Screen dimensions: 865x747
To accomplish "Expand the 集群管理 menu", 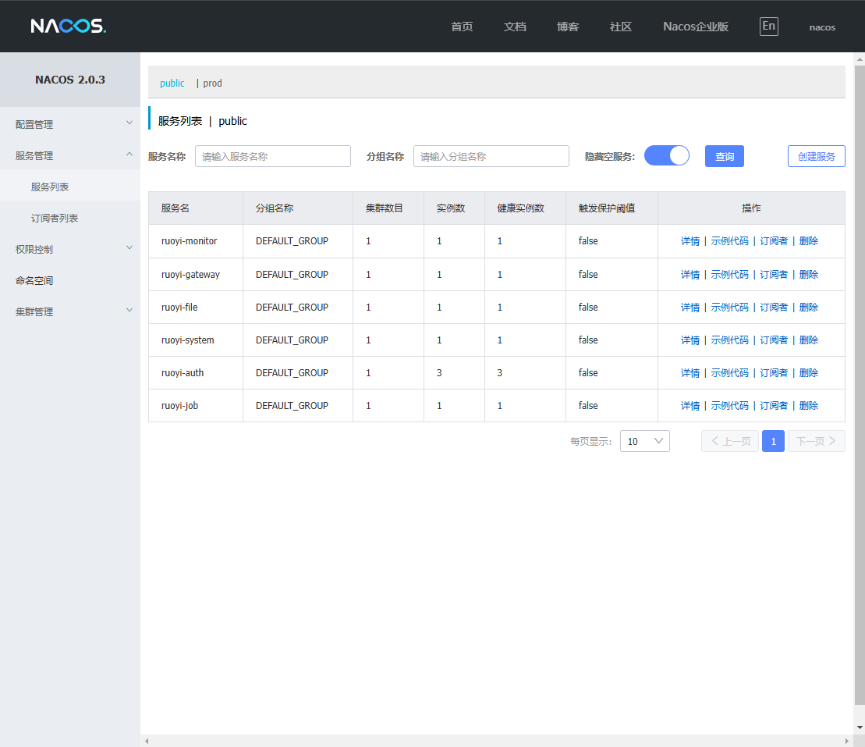I will pos(70,311).
